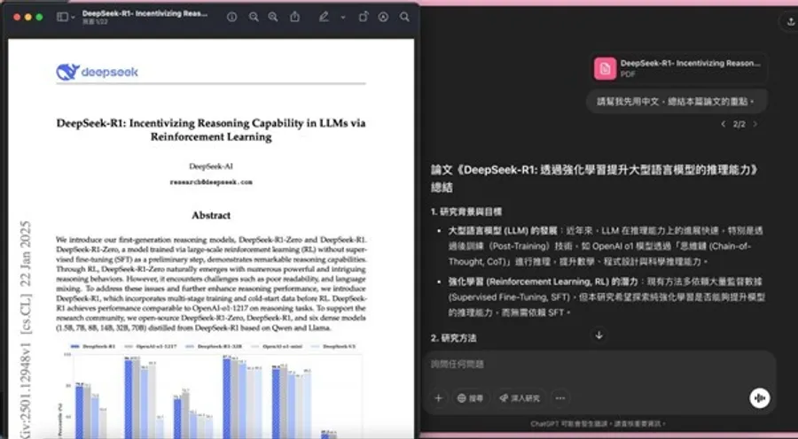The width and height of the screenshot is (798, 439).
Task: Activate the highlight pen tool
Action: coord(324,17)
